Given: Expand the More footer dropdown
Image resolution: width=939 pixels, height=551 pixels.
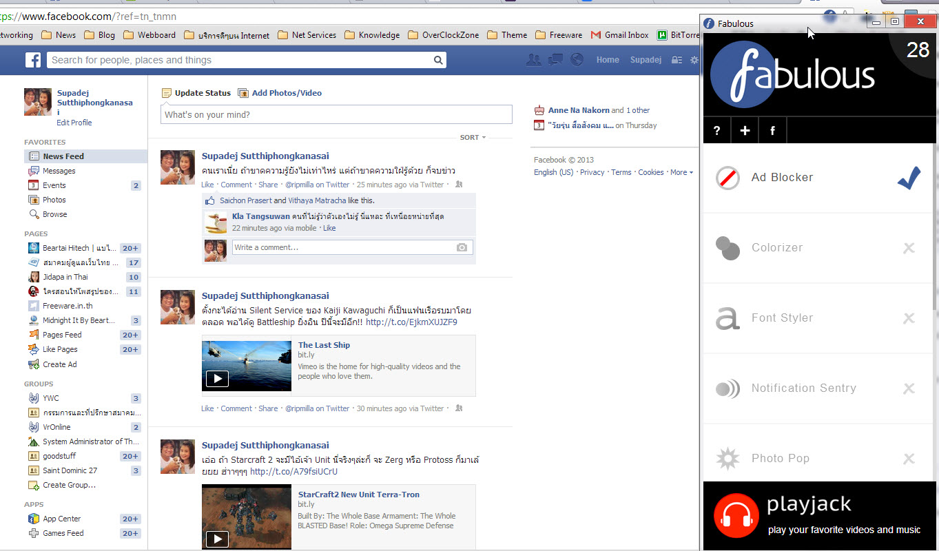Looking at the screenshot, I should point(681,172).
